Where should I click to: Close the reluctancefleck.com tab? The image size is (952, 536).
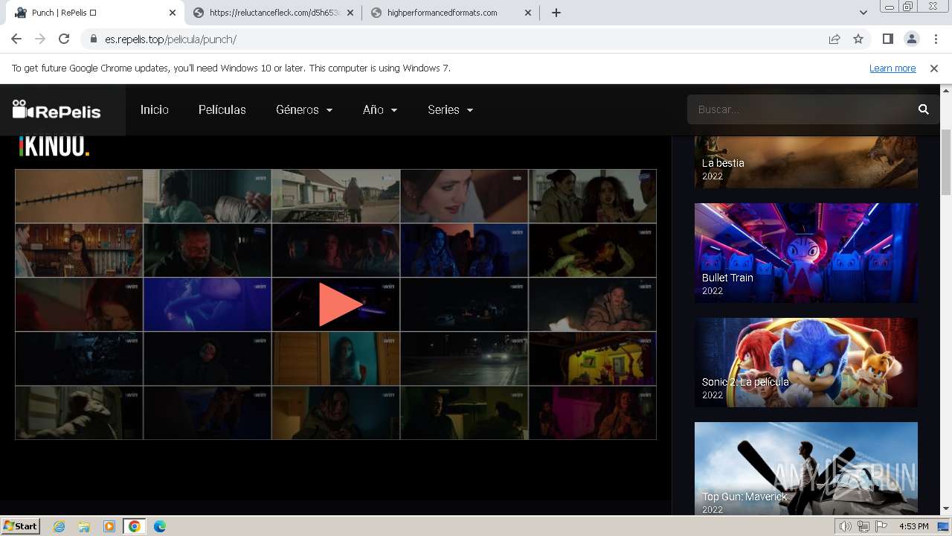(x=350, y=13)
